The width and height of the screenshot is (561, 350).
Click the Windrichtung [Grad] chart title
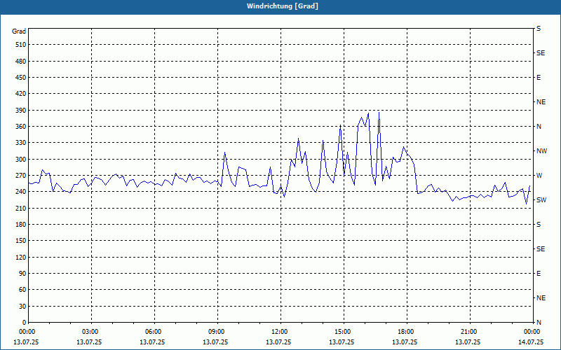click(x=283, y=6)
